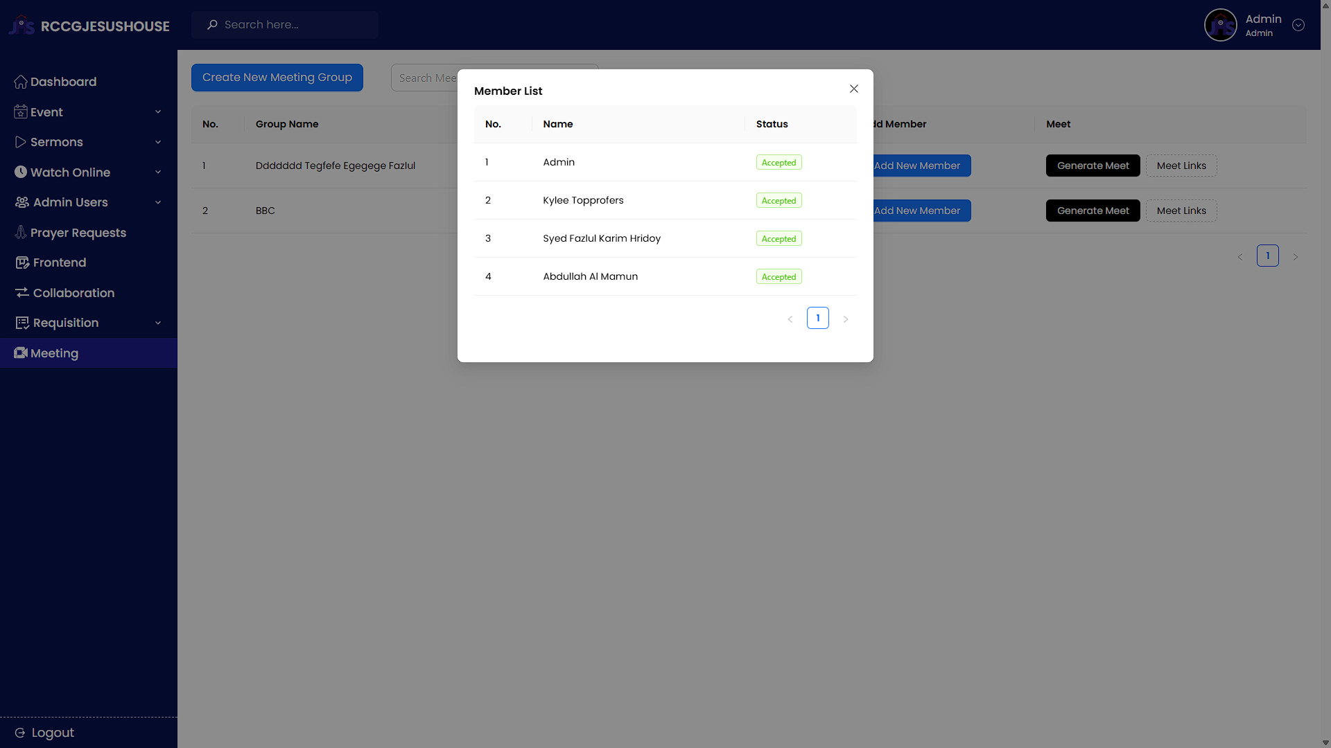Expand the Event submenu chevron
The width and height of the screenshot is (1331, 748).
[158, 112]
